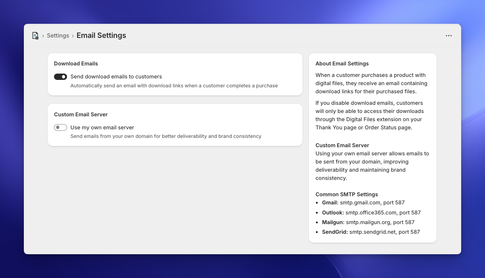Screen dimensions: 485x278
Task: Click the Digital Files app icon in breadcrumb
Action: point(36,35)
